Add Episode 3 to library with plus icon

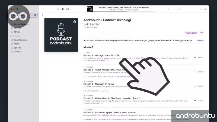(x=195, y=100)
